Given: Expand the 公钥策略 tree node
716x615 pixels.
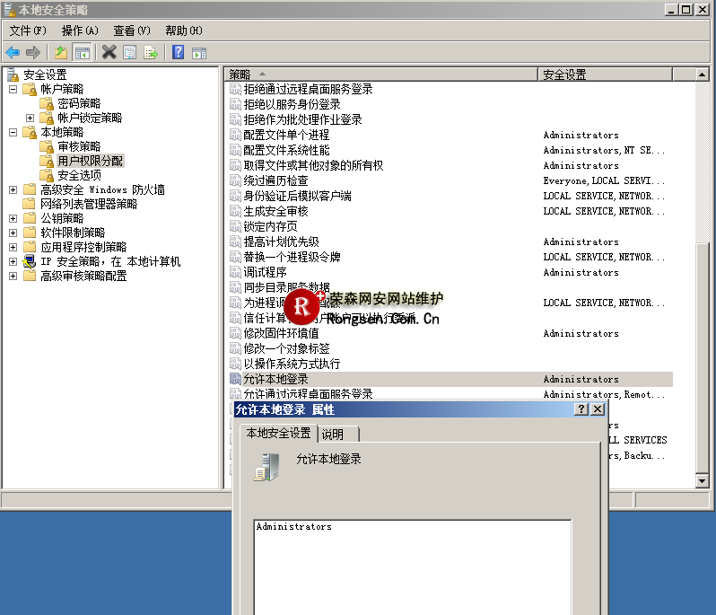Looking at the screenshot, I should coord(13,218).
